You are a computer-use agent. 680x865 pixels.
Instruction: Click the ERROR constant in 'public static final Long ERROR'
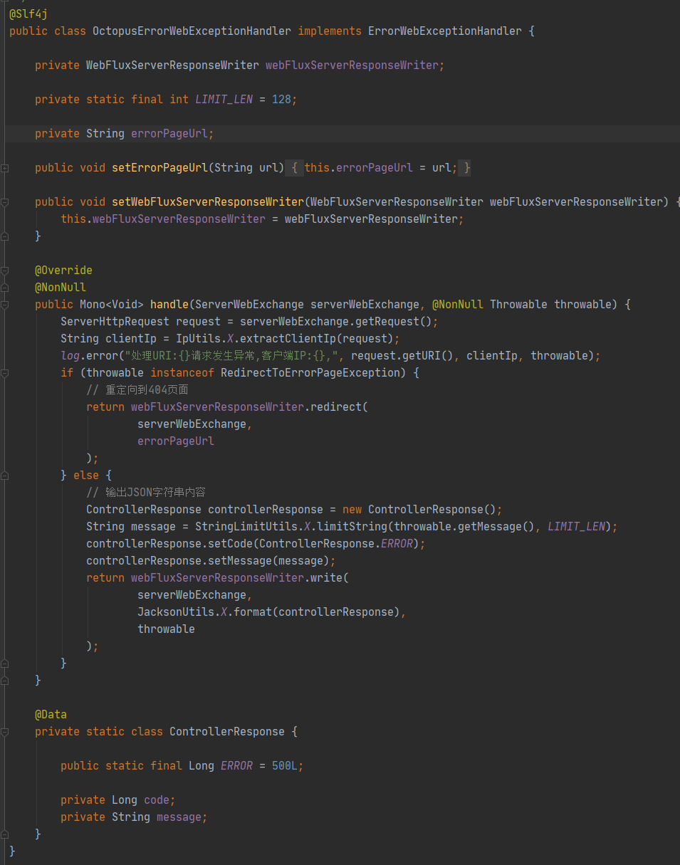click(x=236, y=766)
